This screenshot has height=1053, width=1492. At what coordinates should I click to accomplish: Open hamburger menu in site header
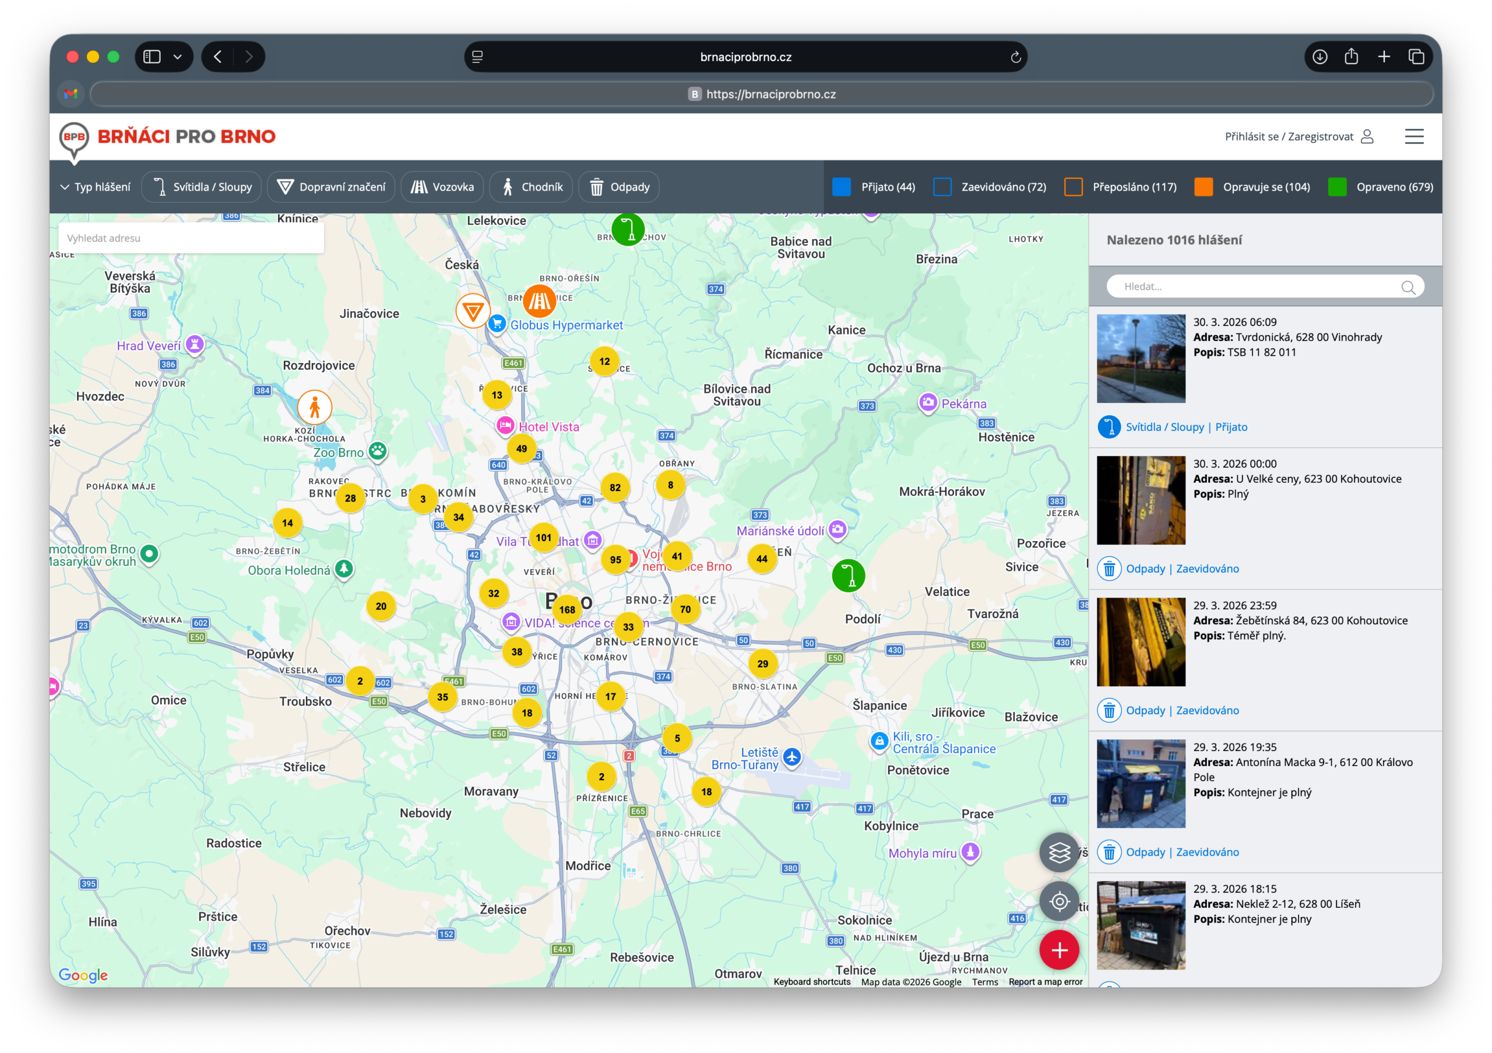1413,136
